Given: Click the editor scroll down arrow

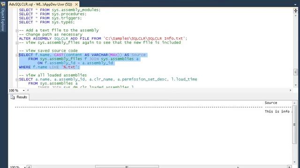Looking at the screenshot, I should 295,85.
